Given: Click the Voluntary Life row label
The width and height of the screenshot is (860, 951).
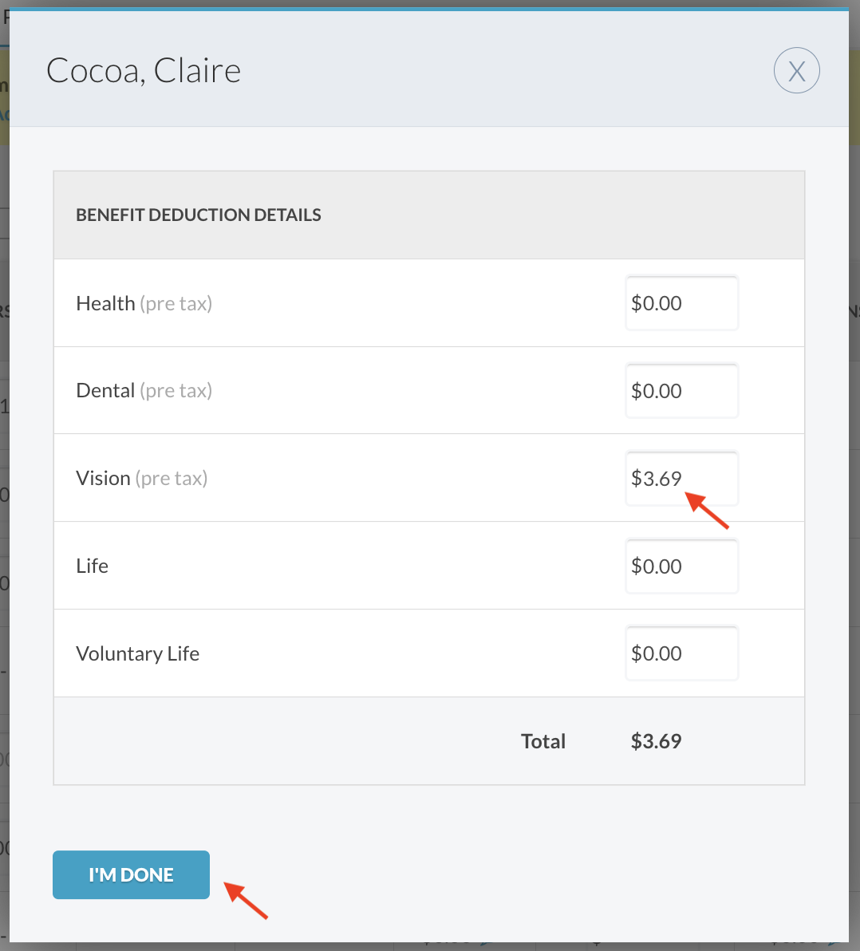Looking at the screenshot, I should pos(137,654).
